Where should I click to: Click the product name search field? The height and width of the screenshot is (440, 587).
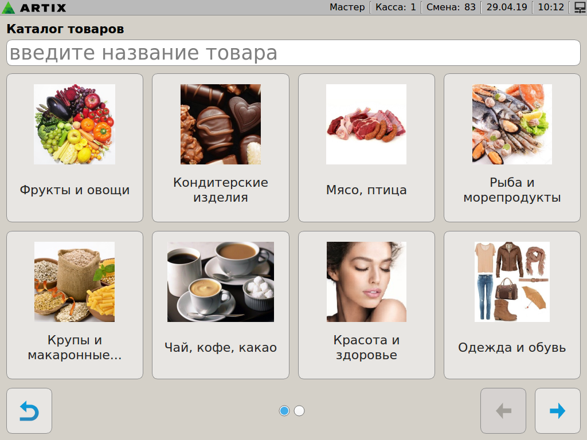coord(293,53)
